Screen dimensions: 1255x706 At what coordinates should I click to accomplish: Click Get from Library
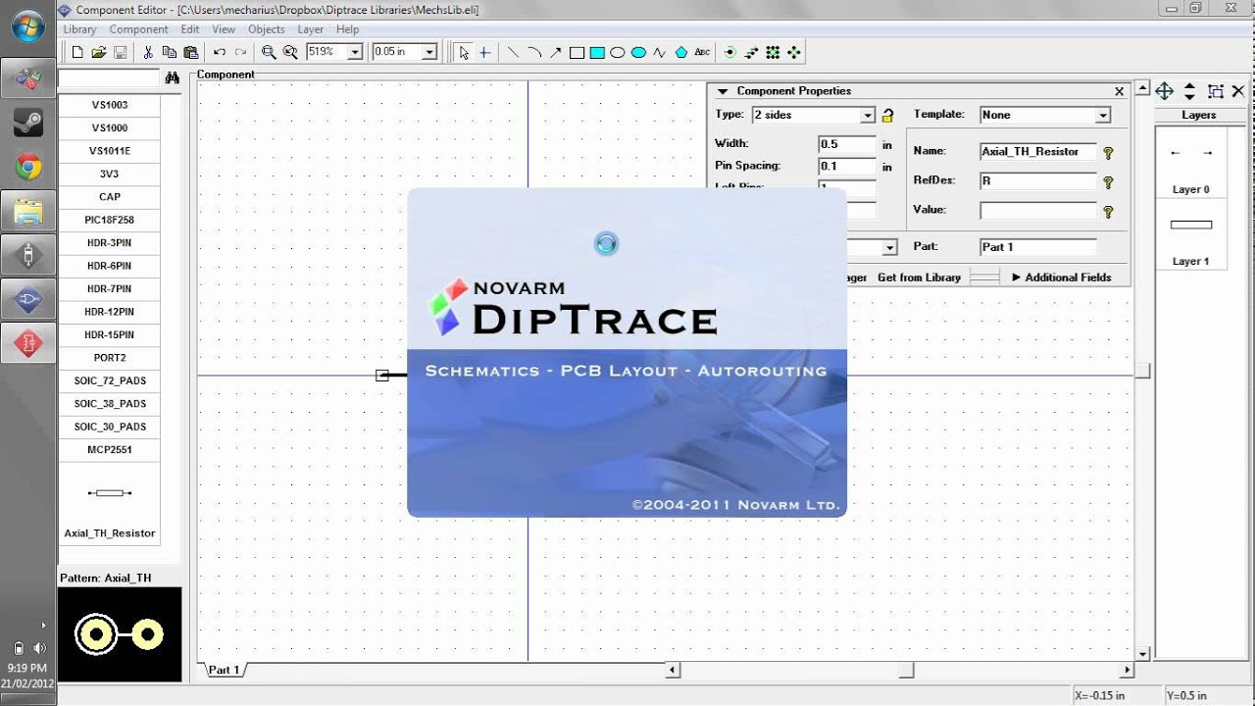[919, 277]
